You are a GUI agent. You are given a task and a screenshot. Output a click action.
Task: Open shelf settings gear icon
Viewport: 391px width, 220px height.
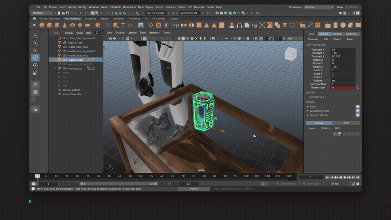pyautogui.click(x=34, y=25)
